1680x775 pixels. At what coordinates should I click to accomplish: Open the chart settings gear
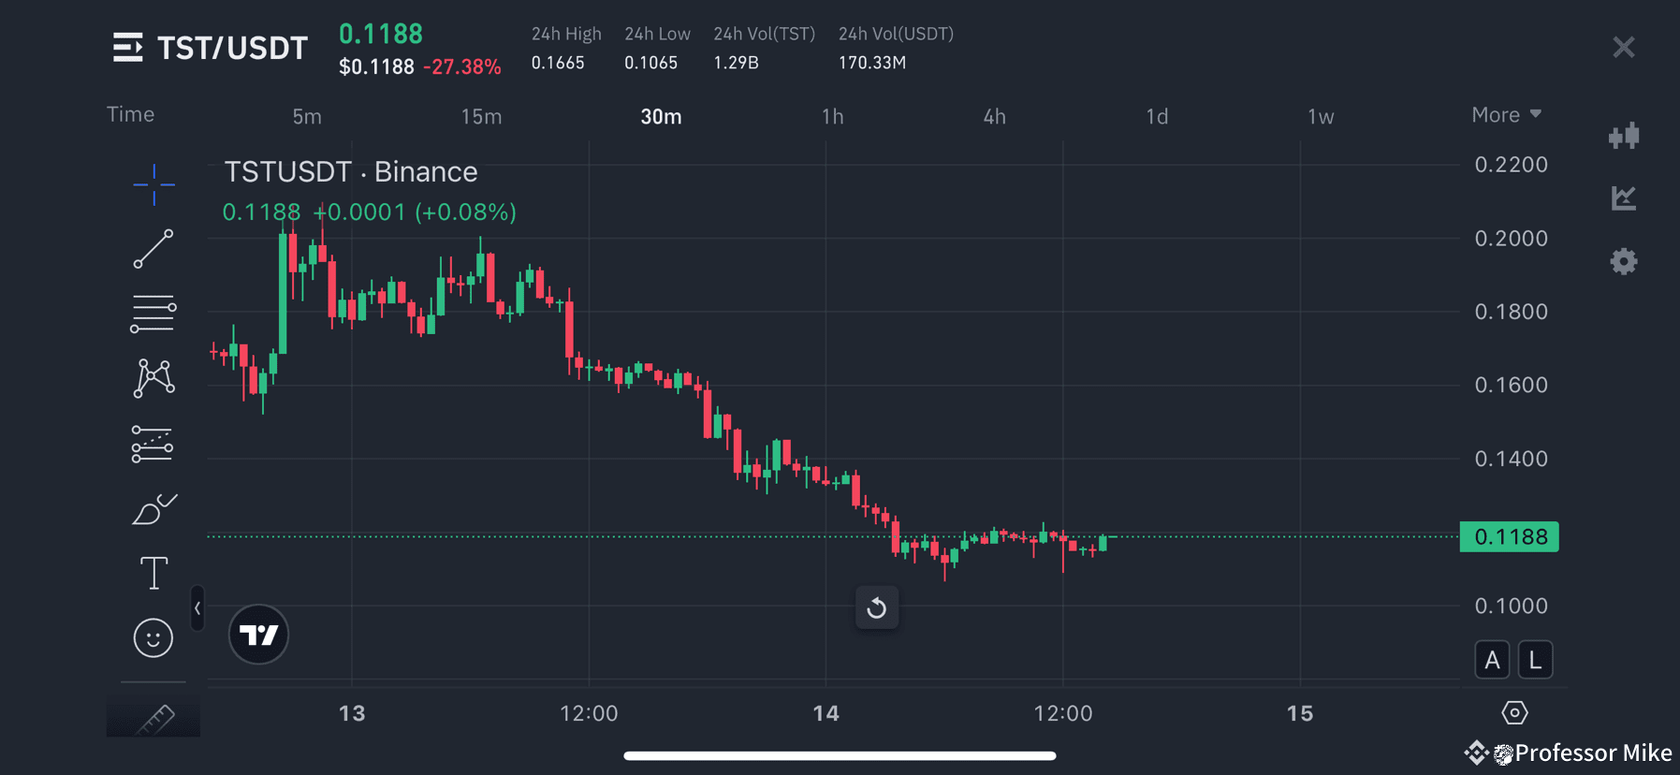click(1624, 261)
